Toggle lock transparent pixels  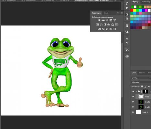click(x=142, y=86)
